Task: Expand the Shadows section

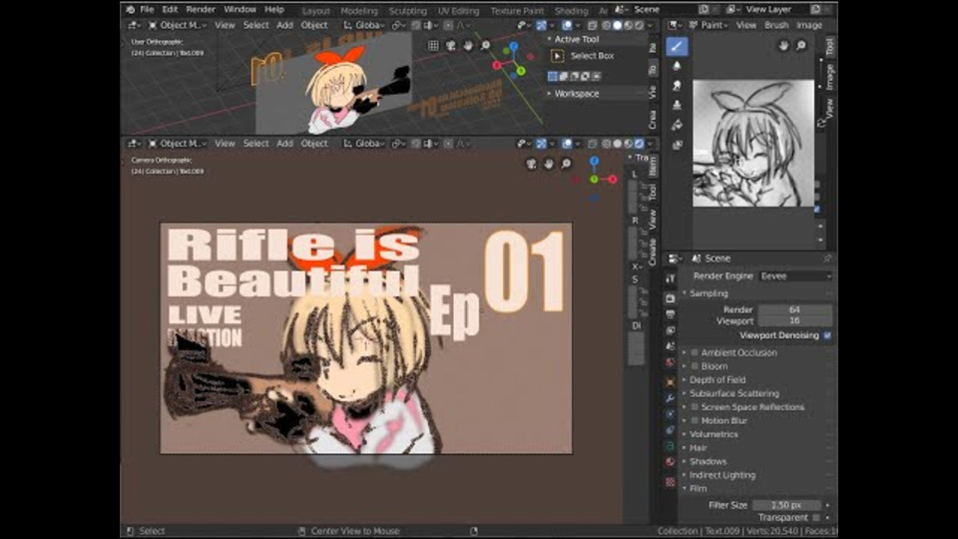Action: [709, 461]
